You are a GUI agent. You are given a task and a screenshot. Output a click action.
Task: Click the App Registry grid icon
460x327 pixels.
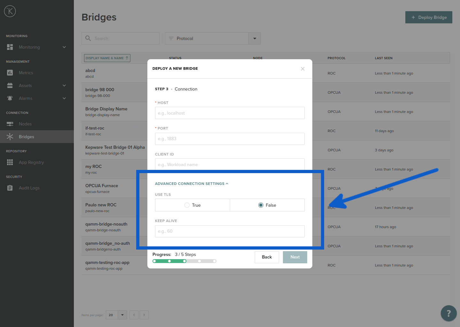click(x=10, y=162)
